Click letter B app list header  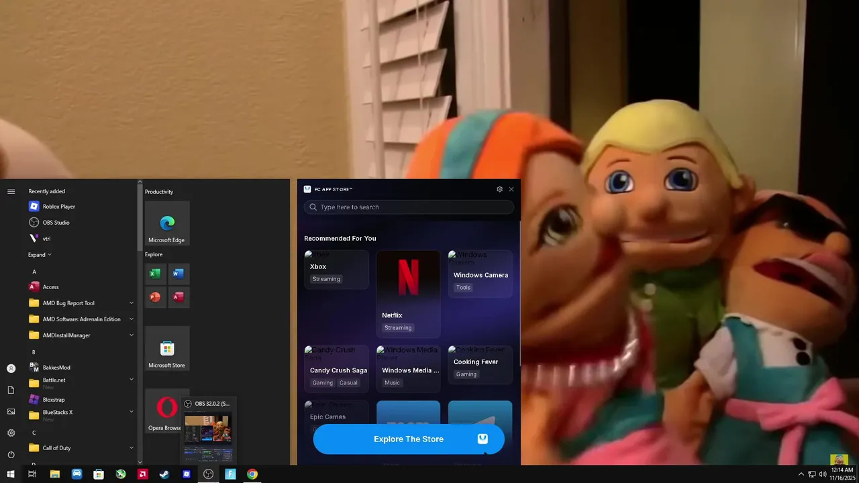[34, 352]
